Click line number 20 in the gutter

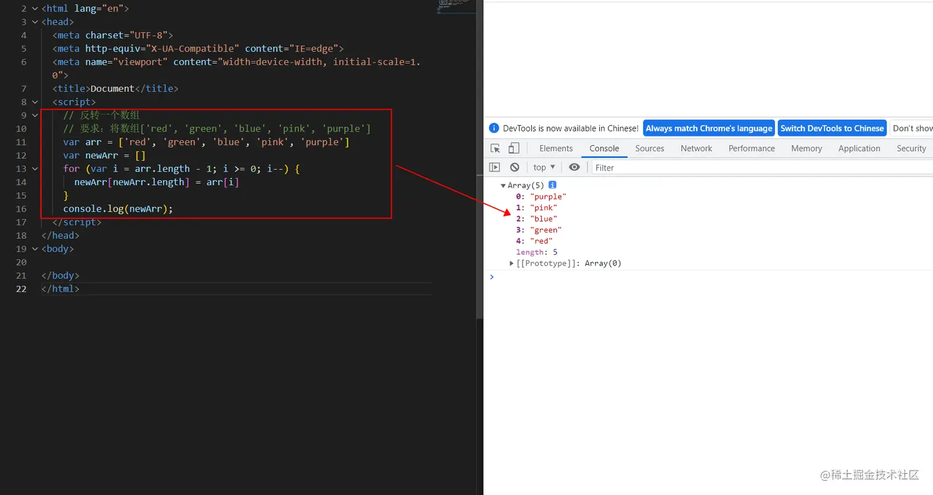pos(21,262)
